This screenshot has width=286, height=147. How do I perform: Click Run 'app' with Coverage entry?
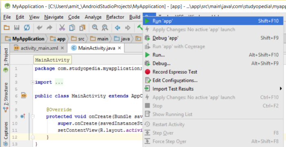click(213, 46)
